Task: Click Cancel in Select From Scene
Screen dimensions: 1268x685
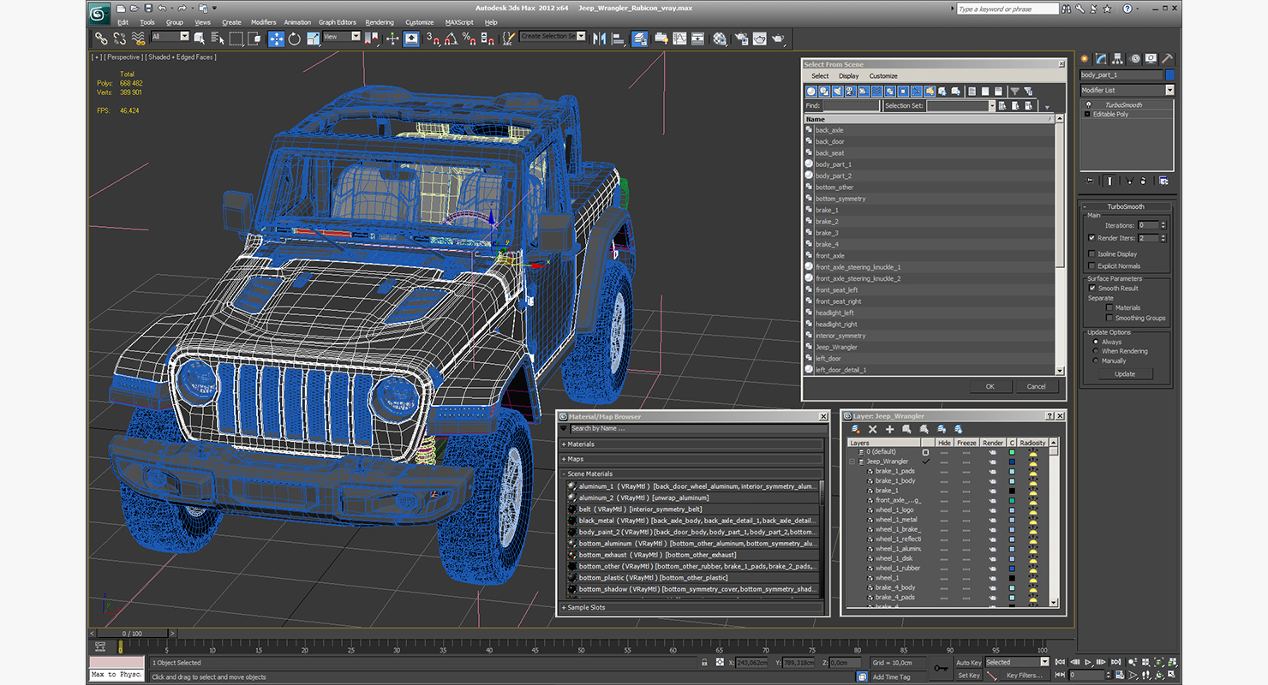Action: 1036,386
